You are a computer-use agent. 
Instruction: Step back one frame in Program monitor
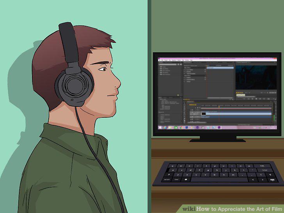pyautogui.click(x=252, y=99)
